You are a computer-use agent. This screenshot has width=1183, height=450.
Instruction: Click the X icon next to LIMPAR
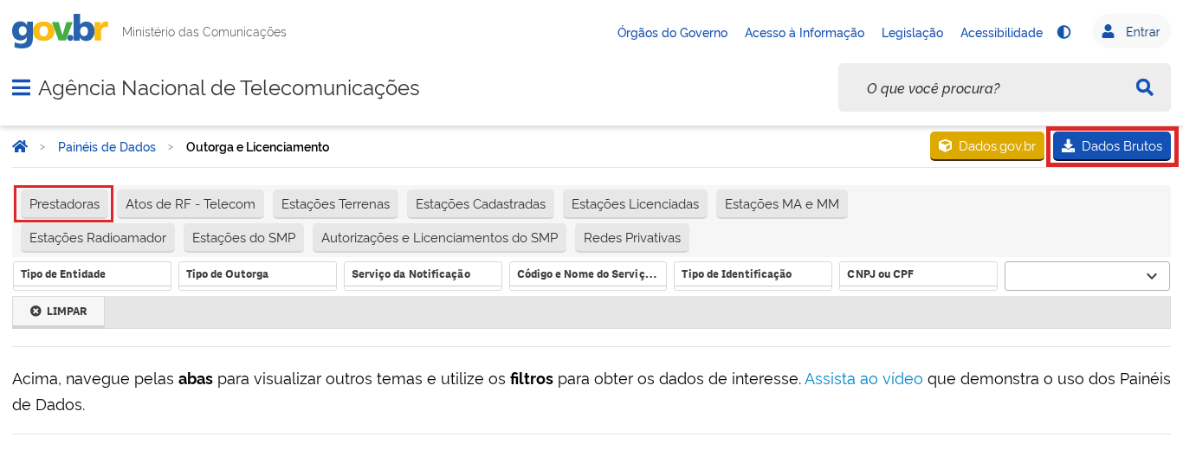click(36, 311)
